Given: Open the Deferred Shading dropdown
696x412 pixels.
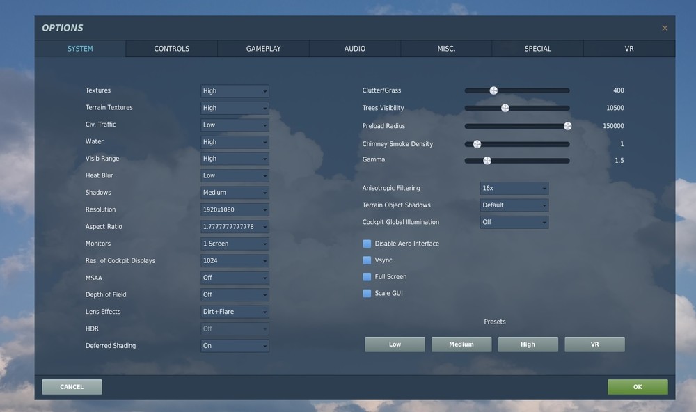Looking at the screenshot, I should pos(235,346).
